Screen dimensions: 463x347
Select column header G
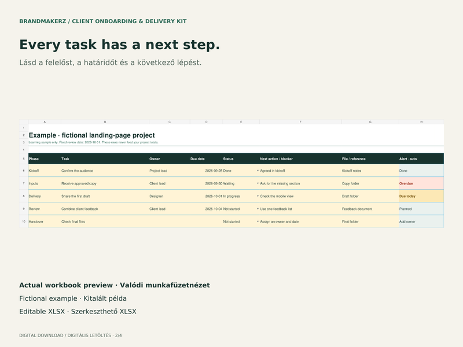pyautogui.click(x=370, y=121)
